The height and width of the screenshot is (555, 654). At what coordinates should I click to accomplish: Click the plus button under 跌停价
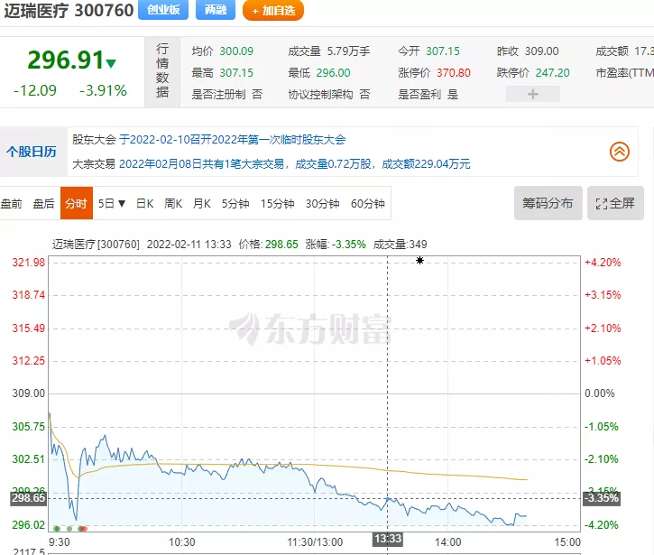click(532, 94)
